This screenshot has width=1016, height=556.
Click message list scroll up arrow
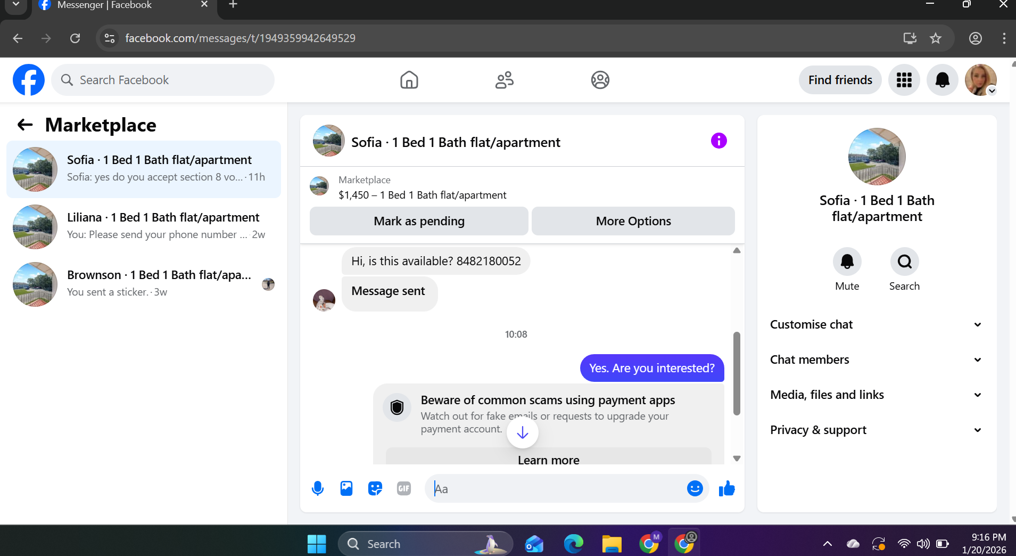click(x=737, y=250)
